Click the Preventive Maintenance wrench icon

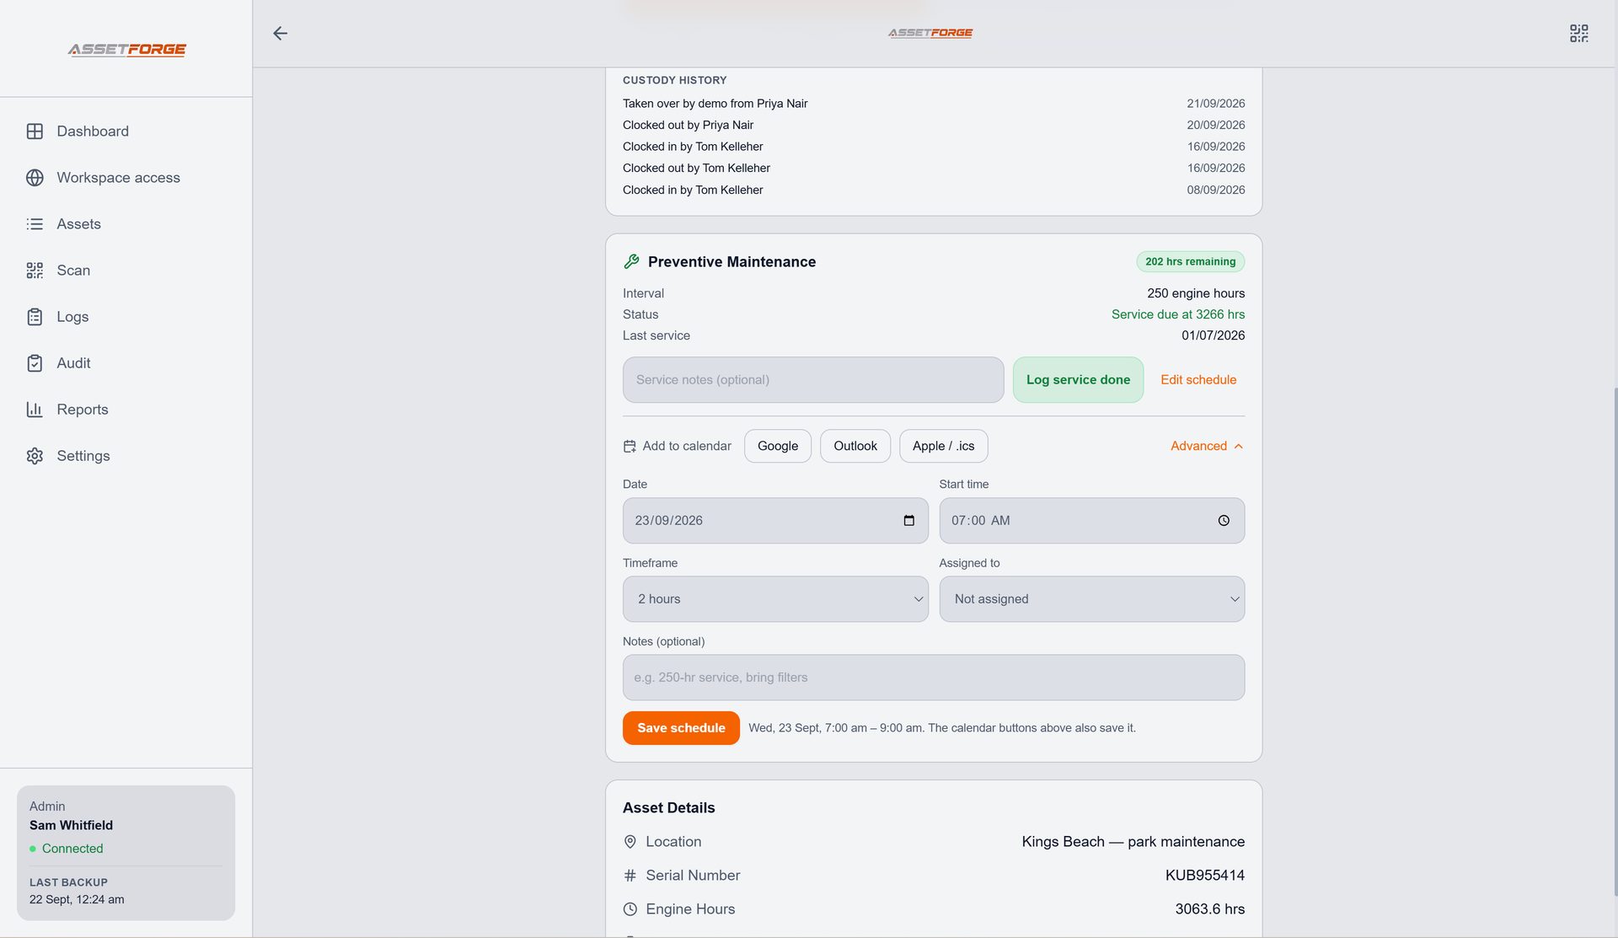[631, 262]
